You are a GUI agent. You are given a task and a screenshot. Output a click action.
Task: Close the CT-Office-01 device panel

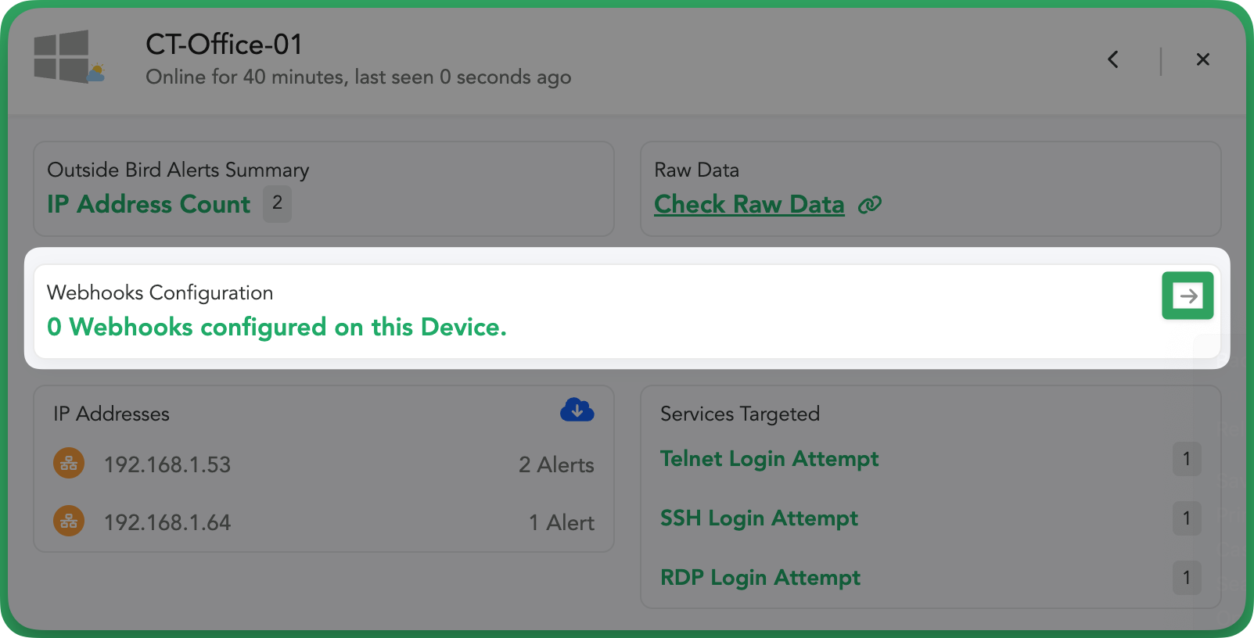coord(1203,59)
